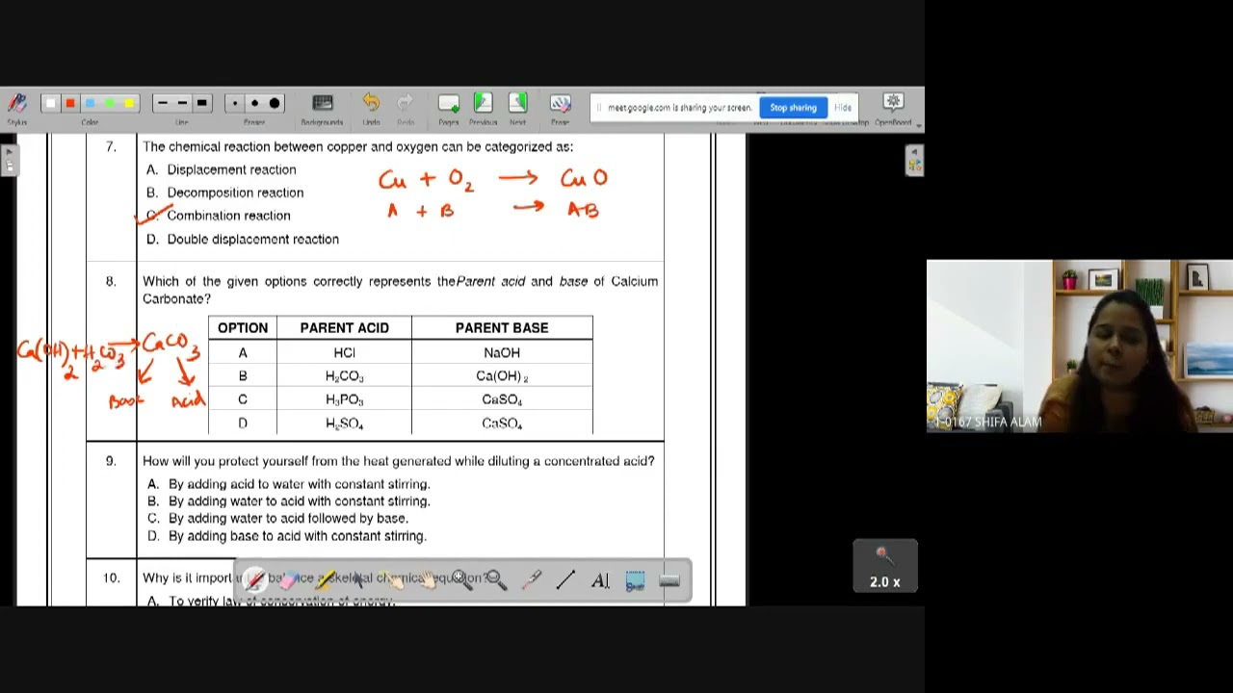Image resolution: width=1233 pixels, height=693 pixels.
Task: Pick the yellow pen color
Action: point(130,103)
